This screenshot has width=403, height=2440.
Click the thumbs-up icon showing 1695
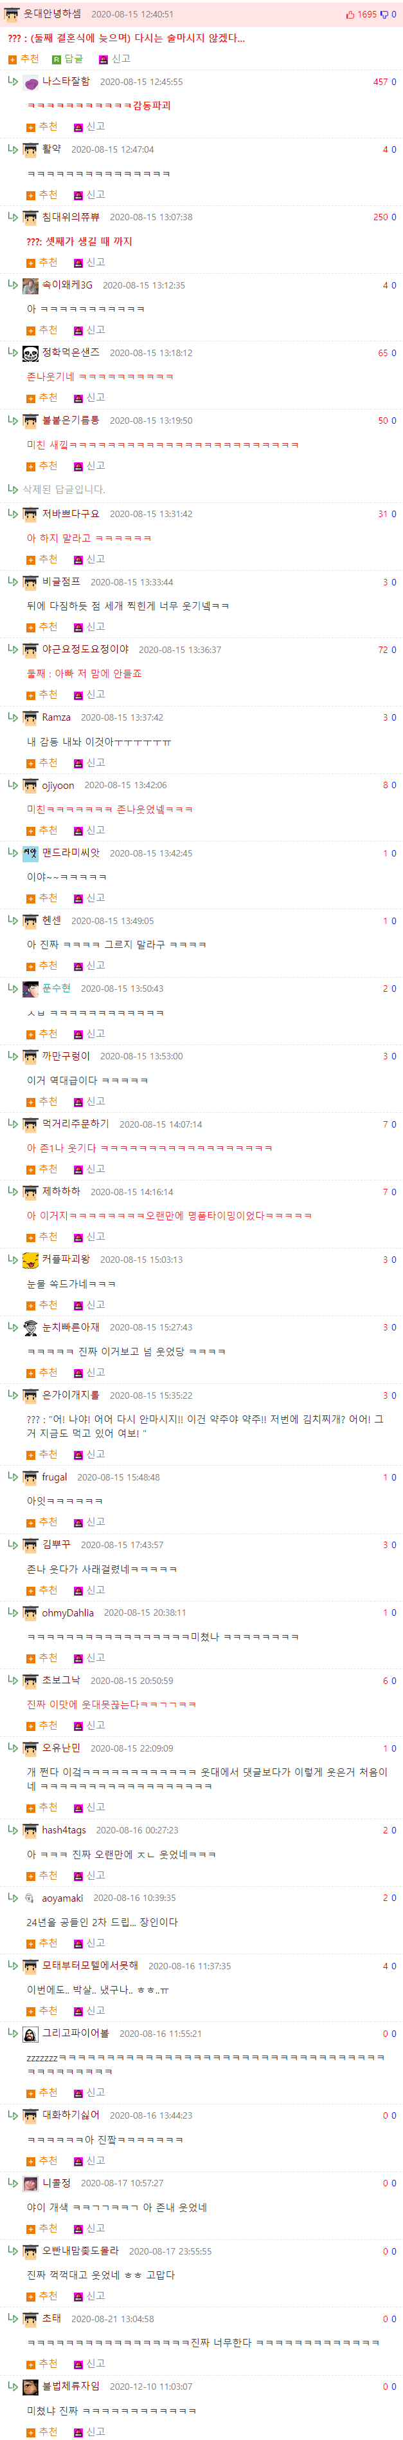click(x=351, y=14)
